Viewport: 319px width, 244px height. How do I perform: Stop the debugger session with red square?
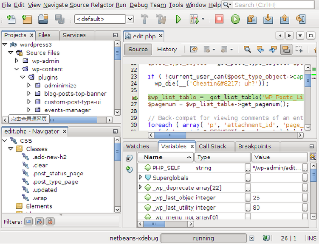(x=219, y=19)
